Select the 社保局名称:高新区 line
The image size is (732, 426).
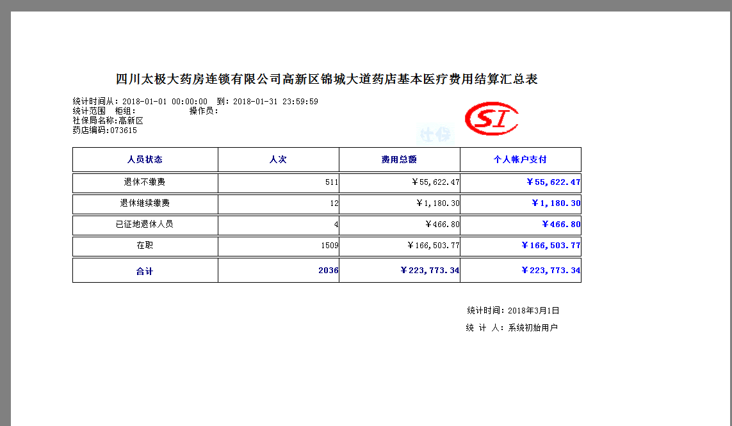click(108, 121)
